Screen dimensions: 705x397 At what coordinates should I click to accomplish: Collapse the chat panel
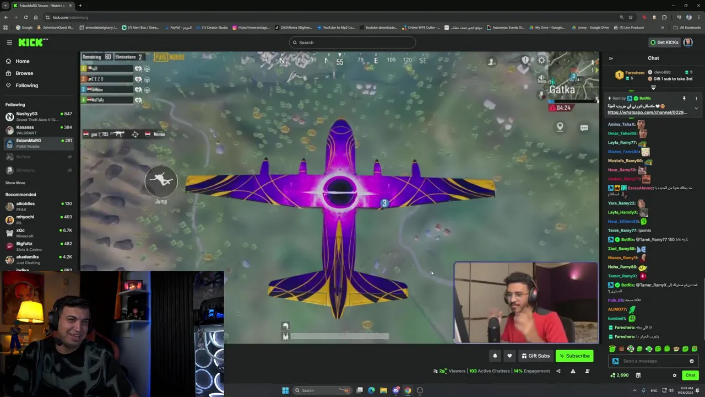[x=611, y=58]
